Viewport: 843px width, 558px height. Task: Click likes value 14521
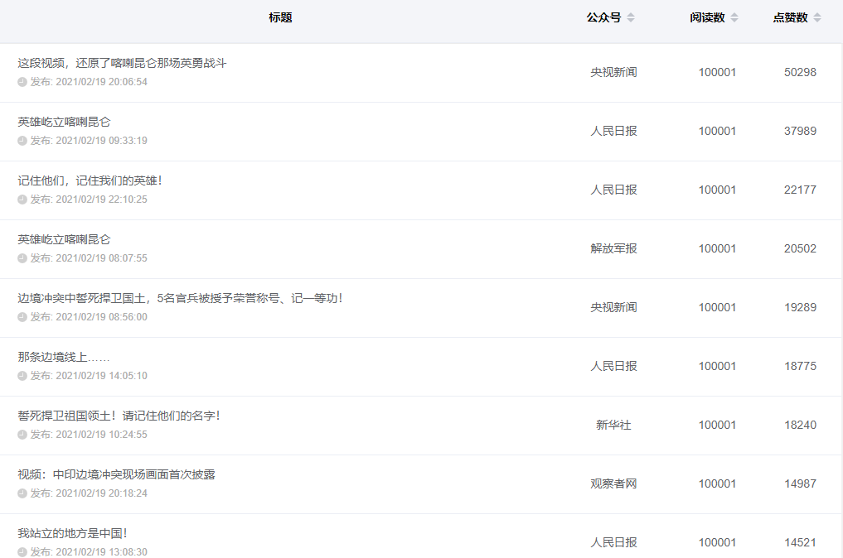click(800, 543)
